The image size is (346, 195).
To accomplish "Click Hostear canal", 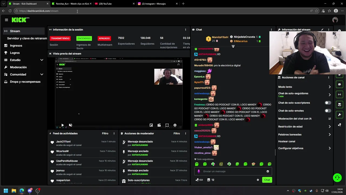I will point(287,141).
